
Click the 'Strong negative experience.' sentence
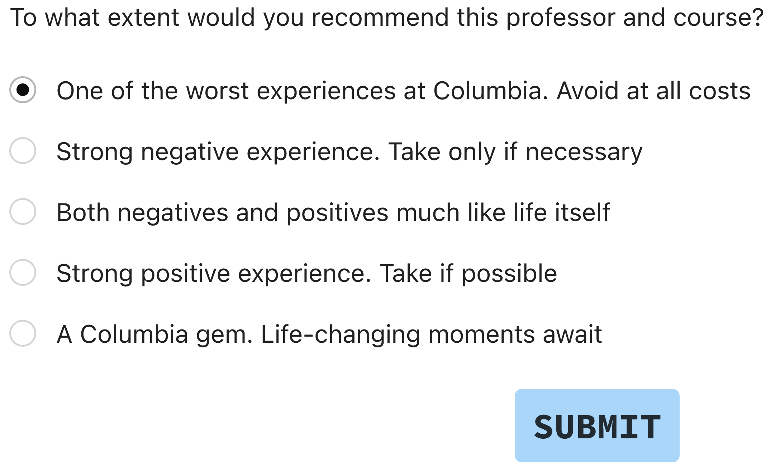click(218, 152)
